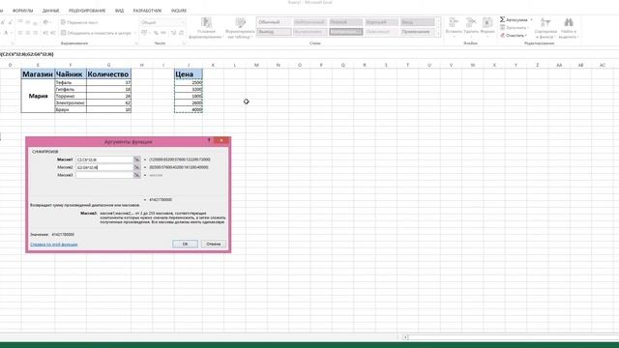
Task: Click the formula bar text
Action: point(27,54)
